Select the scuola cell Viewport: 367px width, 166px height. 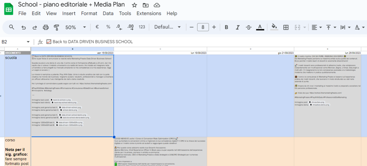[x=18, y=96]
